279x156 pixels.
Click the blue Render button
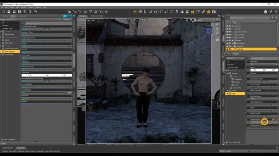[68, 16]
